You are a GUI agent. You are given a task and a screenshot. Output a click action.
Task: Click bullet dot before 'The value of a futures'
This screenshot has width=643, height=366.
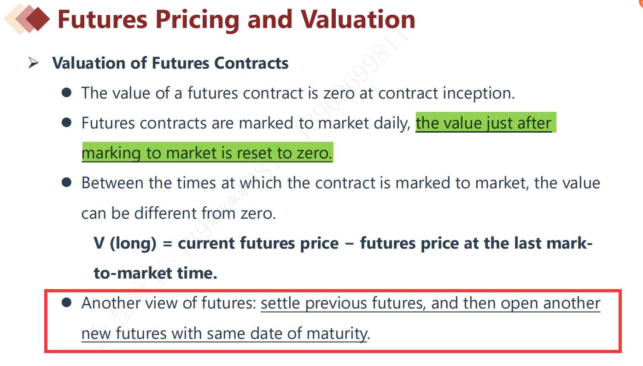[x=67, y=93]
